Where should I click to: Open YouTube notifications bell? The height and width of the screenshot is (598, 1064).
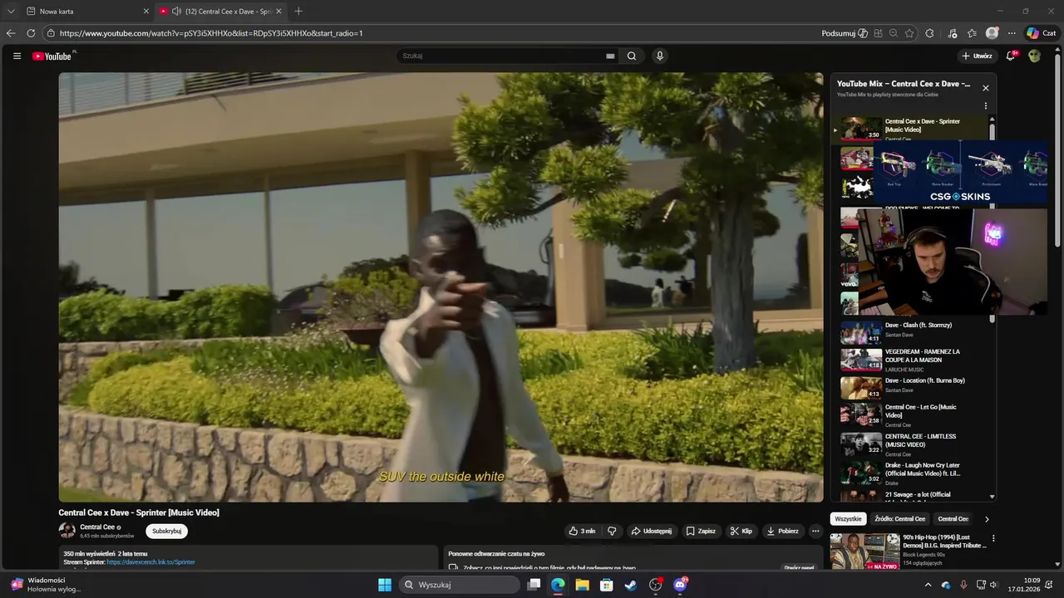pyautogui.click(x=1011, y=56)
